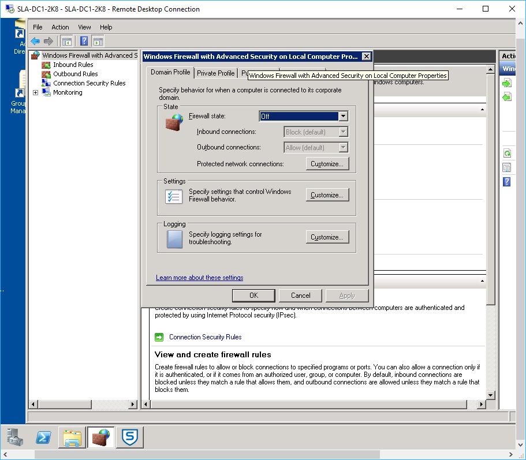Image resolution: width=526 pixels, height=460 pixels.
Task: Click the Windows Firewall header in Actions pane
Action: click(509, 69)
